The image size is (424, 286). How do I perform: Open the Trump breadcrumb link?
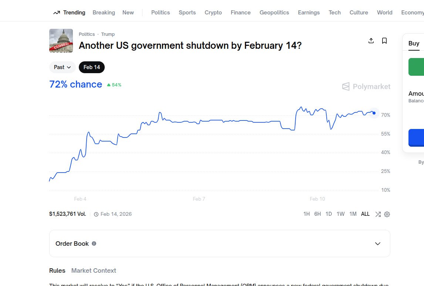point(108,34)
